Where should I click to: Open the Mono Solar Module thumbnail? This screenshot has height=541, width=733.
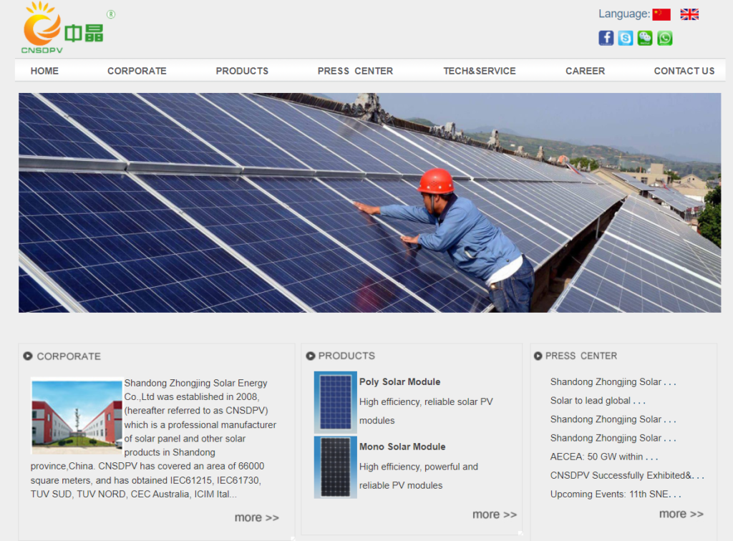336,467
